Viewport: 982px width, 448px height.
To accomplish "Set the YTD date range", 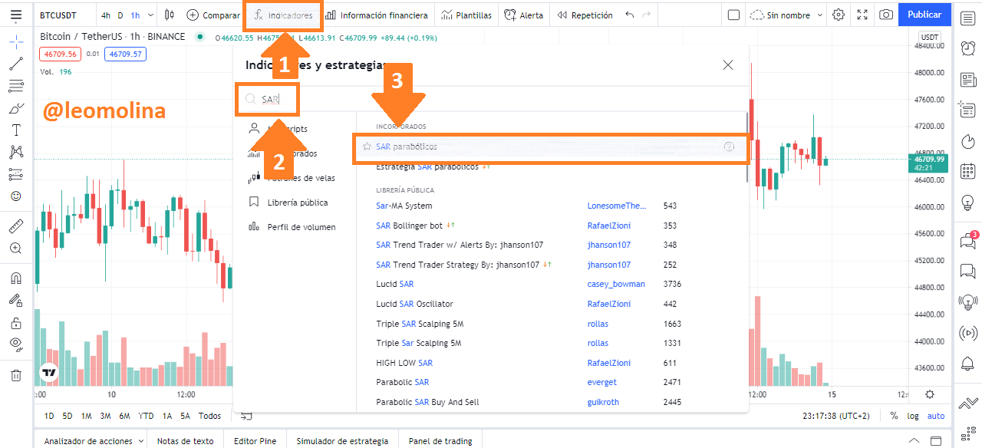I will point(146,416).
